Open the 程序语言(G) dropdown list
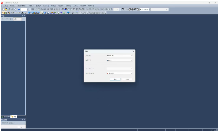The height and width of the screenshot is (131, 218). (119, 73)
